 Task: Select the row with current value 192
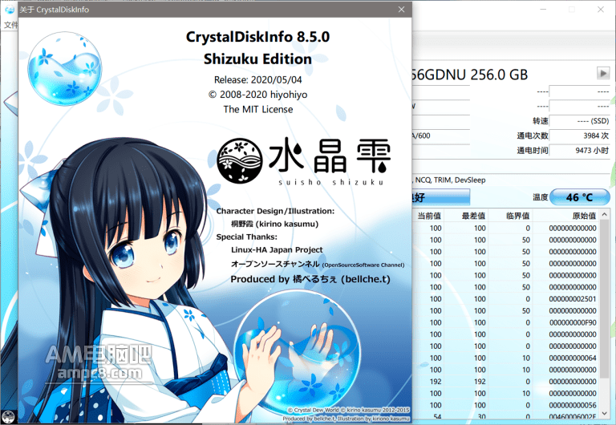[506, 382]
